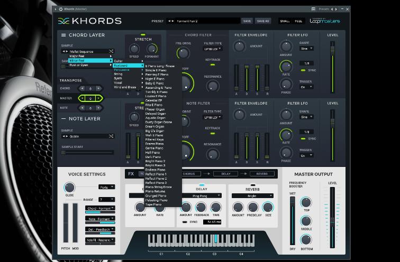Open Chord Filter Type LP18 LDF dropdown

pyautogui.click(x=213, y=49)
